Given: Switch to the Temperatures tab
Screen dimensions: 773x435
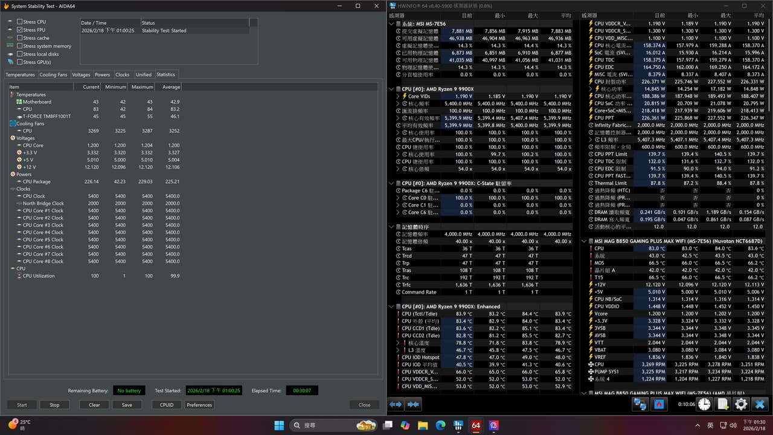Looking at the screenshot, I should [x=21, y=74].
